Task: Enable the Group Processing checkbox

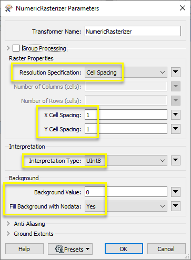Action: click(x=16, y=48)
